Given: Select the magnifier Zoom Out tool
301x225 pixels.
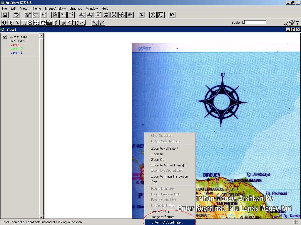Looking at the screenshot, I should [x=37, y=23].
